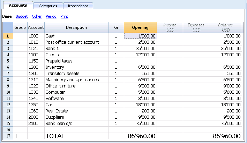This screenshot has height=143, width=247.
Task: Click the Print view link
Action: 64,16
